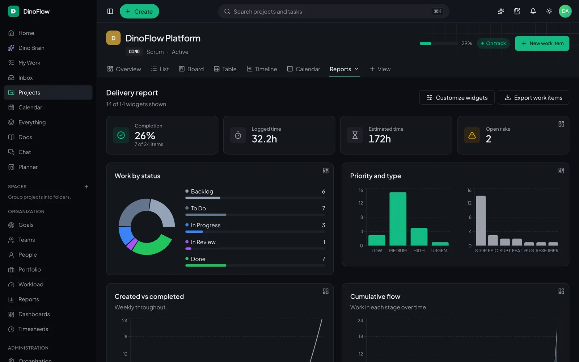Click the MEDIUM priority bar in chart
This screenshot has width=579, height=362.
[x=398, y=219]
